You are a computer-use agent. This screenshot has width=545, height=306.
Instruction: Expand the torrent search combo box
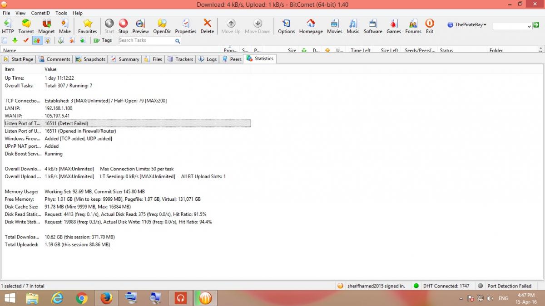pos(529,26)
